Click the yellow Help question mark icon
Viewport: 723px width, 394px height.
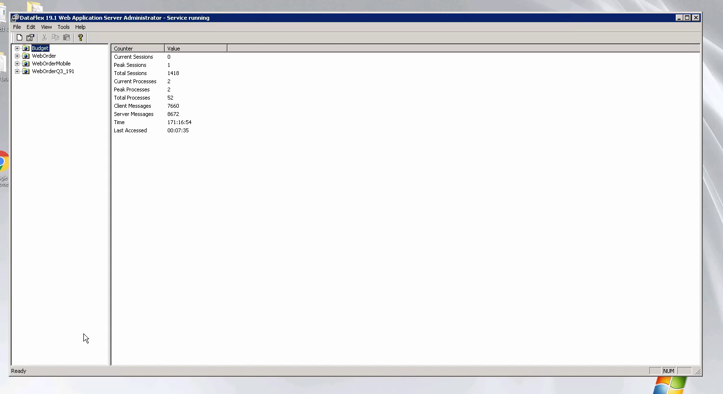click(x=80, y=38)
